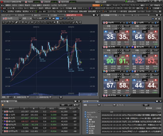The width and height of the screenshot is (163, 136).
Task: Open calendar picker for chart start date
Action: (x=28, y=97)
